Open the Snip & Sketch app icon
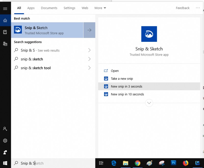The height and width of the screenshot is (168, 204). [18, 30]
